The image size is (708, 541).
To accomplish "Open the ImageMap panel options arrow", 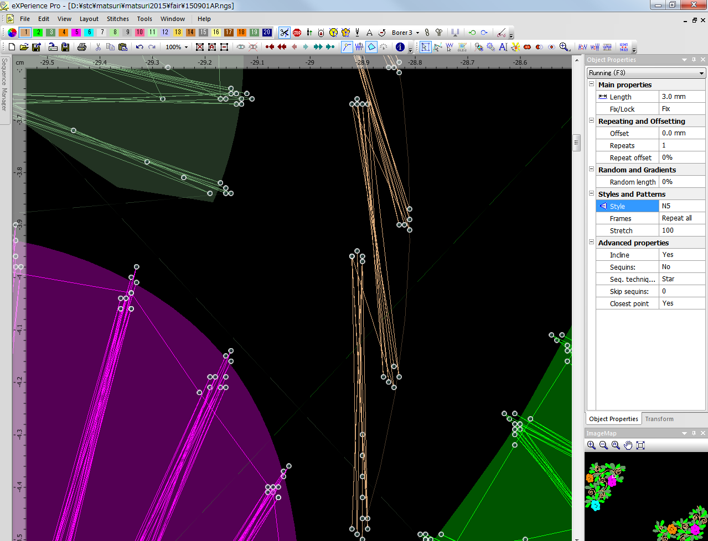I will (685, 433).
